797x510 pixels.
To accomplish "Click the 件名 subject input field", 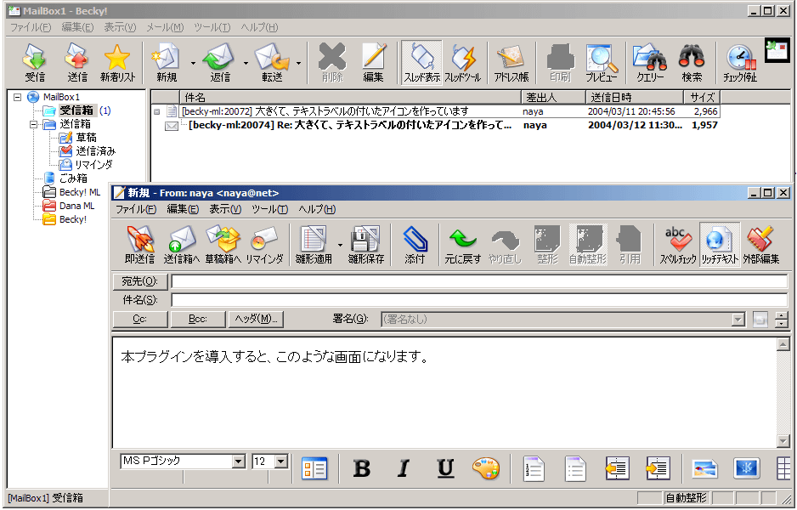I will click(479, 300).
